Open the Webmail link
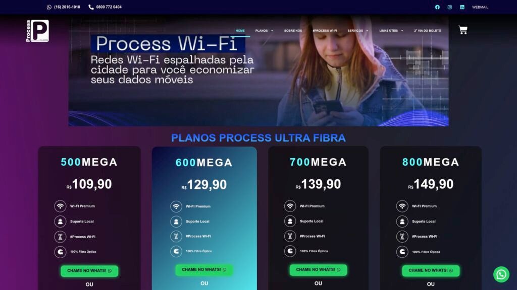This screenshot has height=290, width=517. click(480, 7)
